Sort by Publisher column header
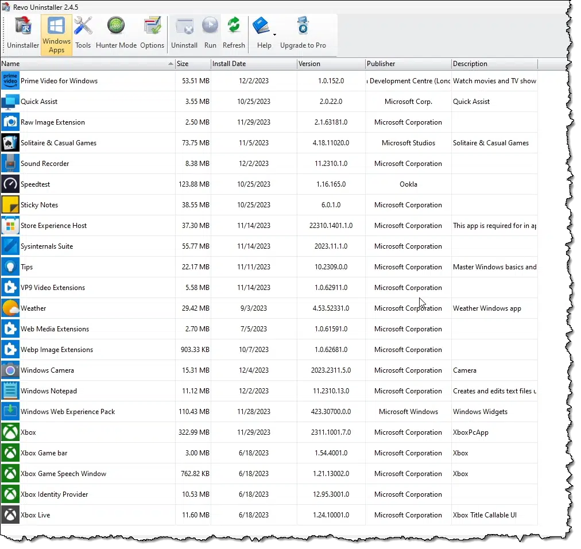 pyautogui.click(x=408, y=64)
